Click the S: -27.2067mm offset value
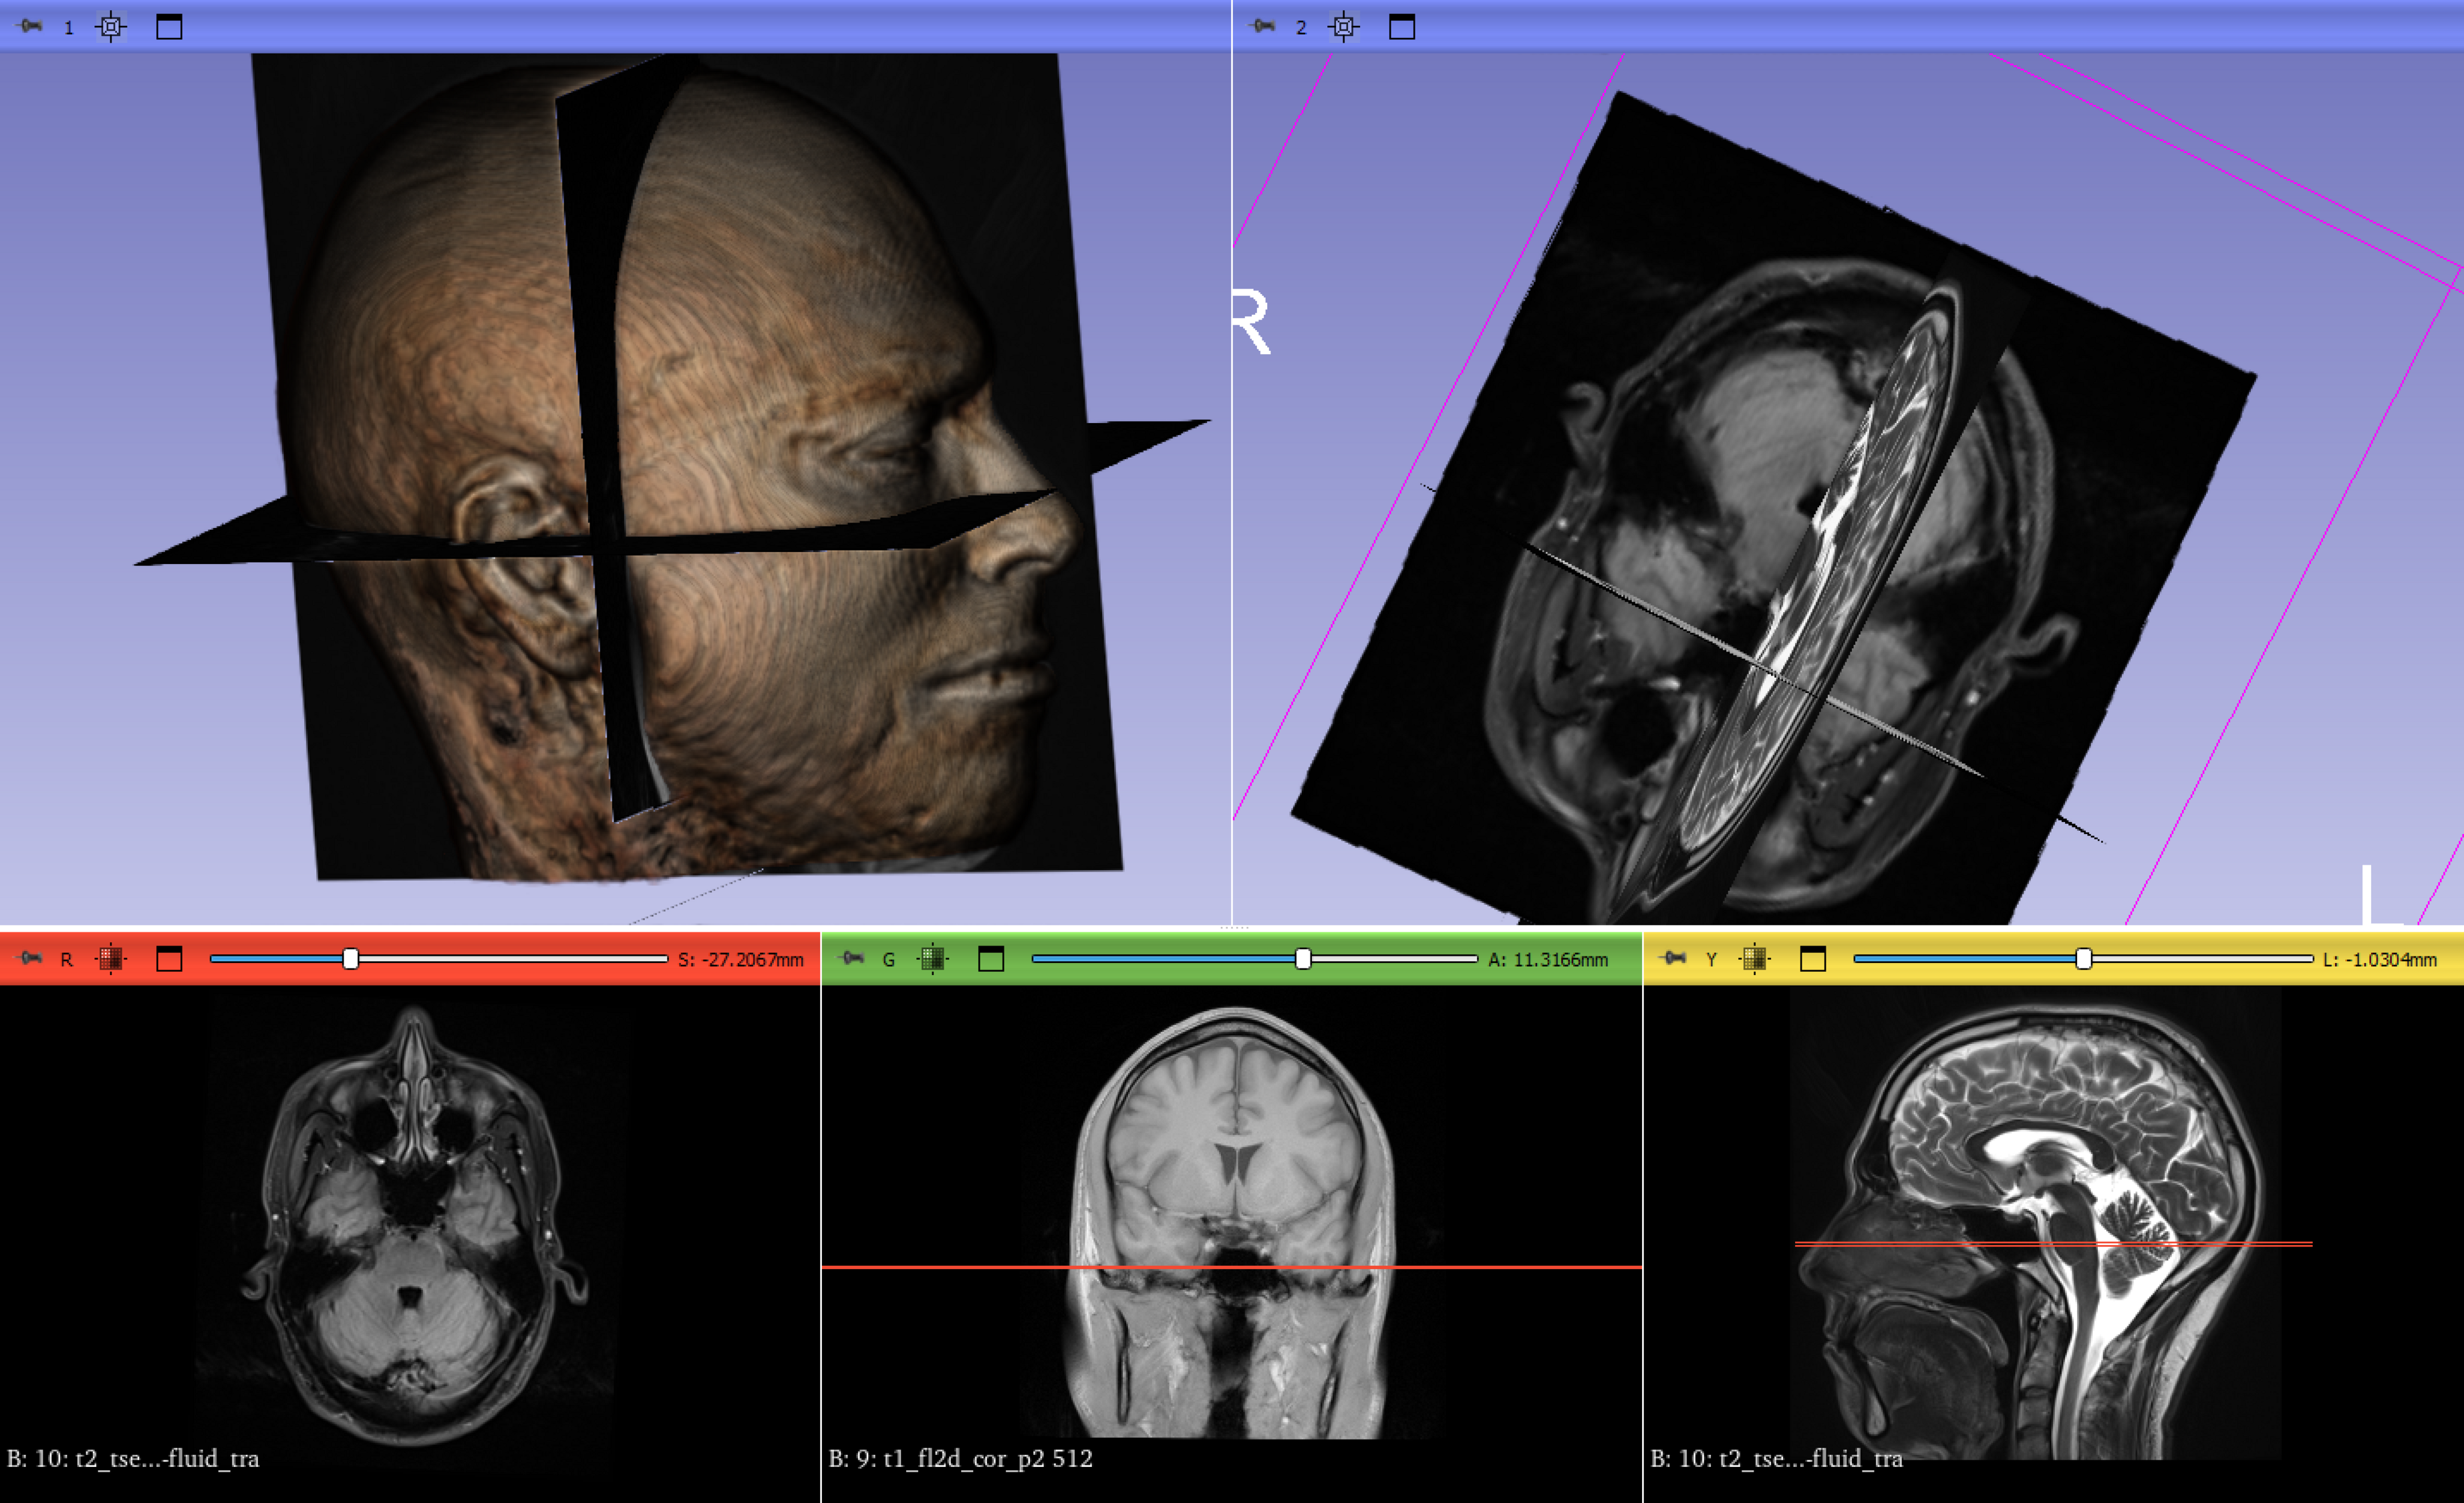The width and height of the screenshot is (2464, 1503). (741, 960)
